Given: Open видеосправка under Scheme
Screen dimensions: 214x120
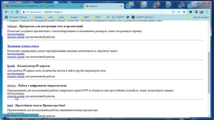Looking at the screenshot, I should click(16, 34).
